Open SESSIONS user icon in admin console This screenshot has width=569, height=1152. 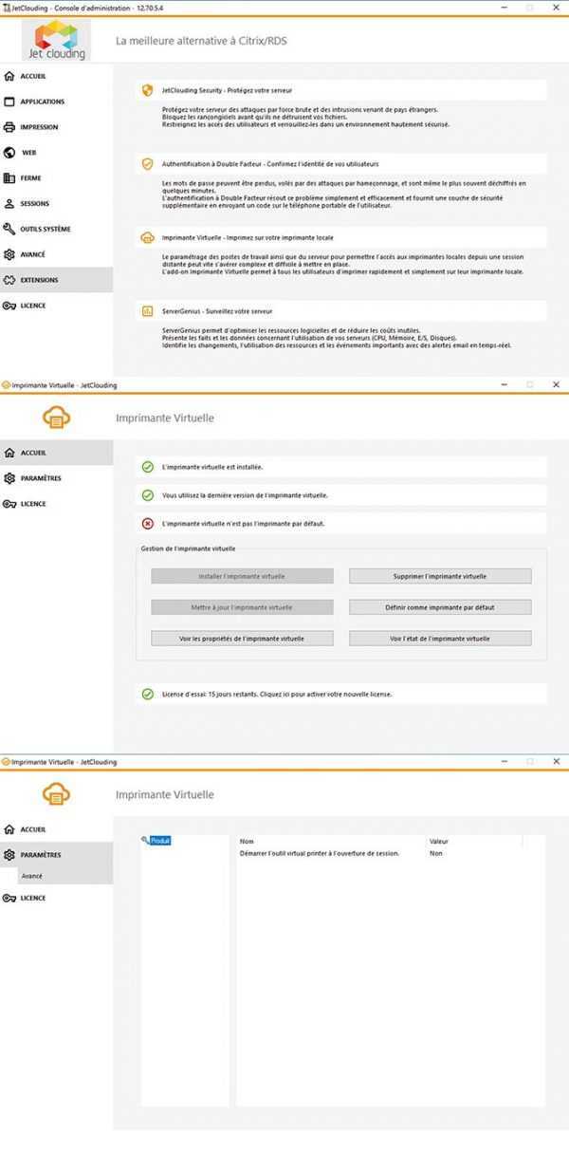9,203
